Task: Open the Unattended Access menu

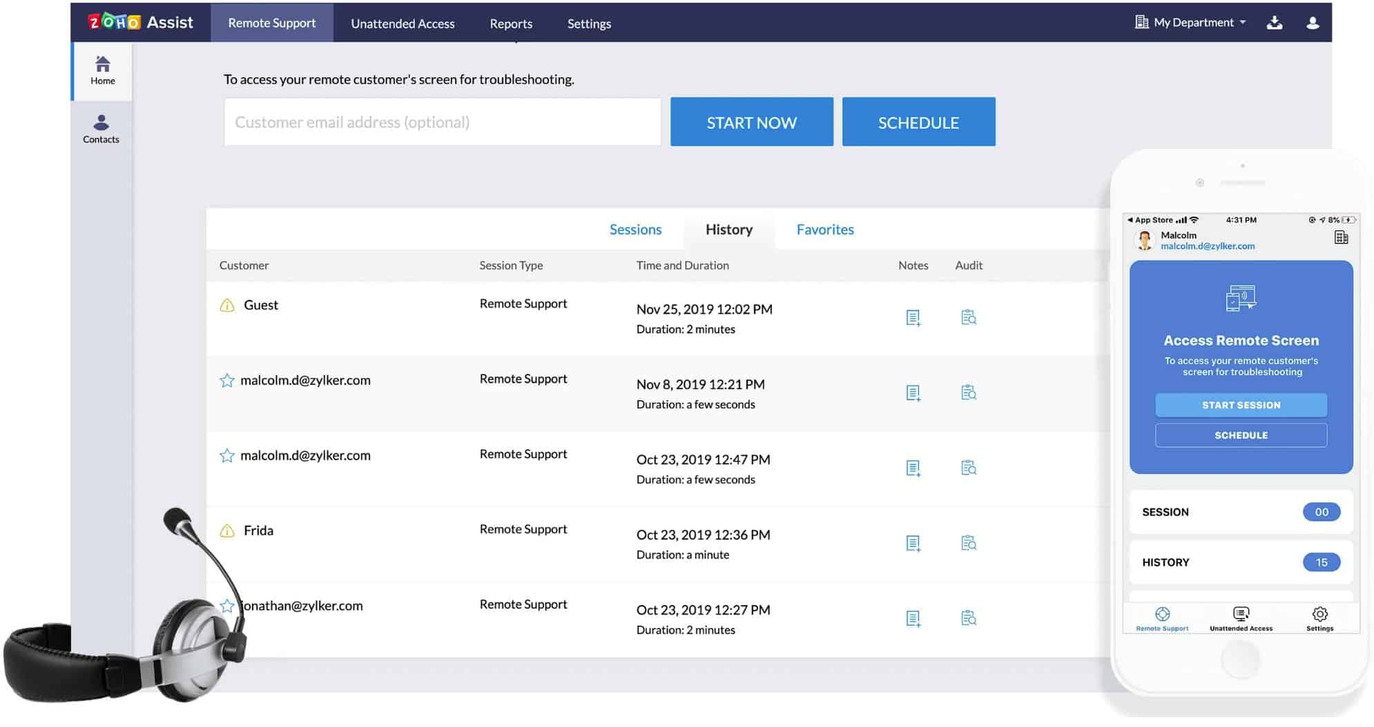Action: pos(403,23)
